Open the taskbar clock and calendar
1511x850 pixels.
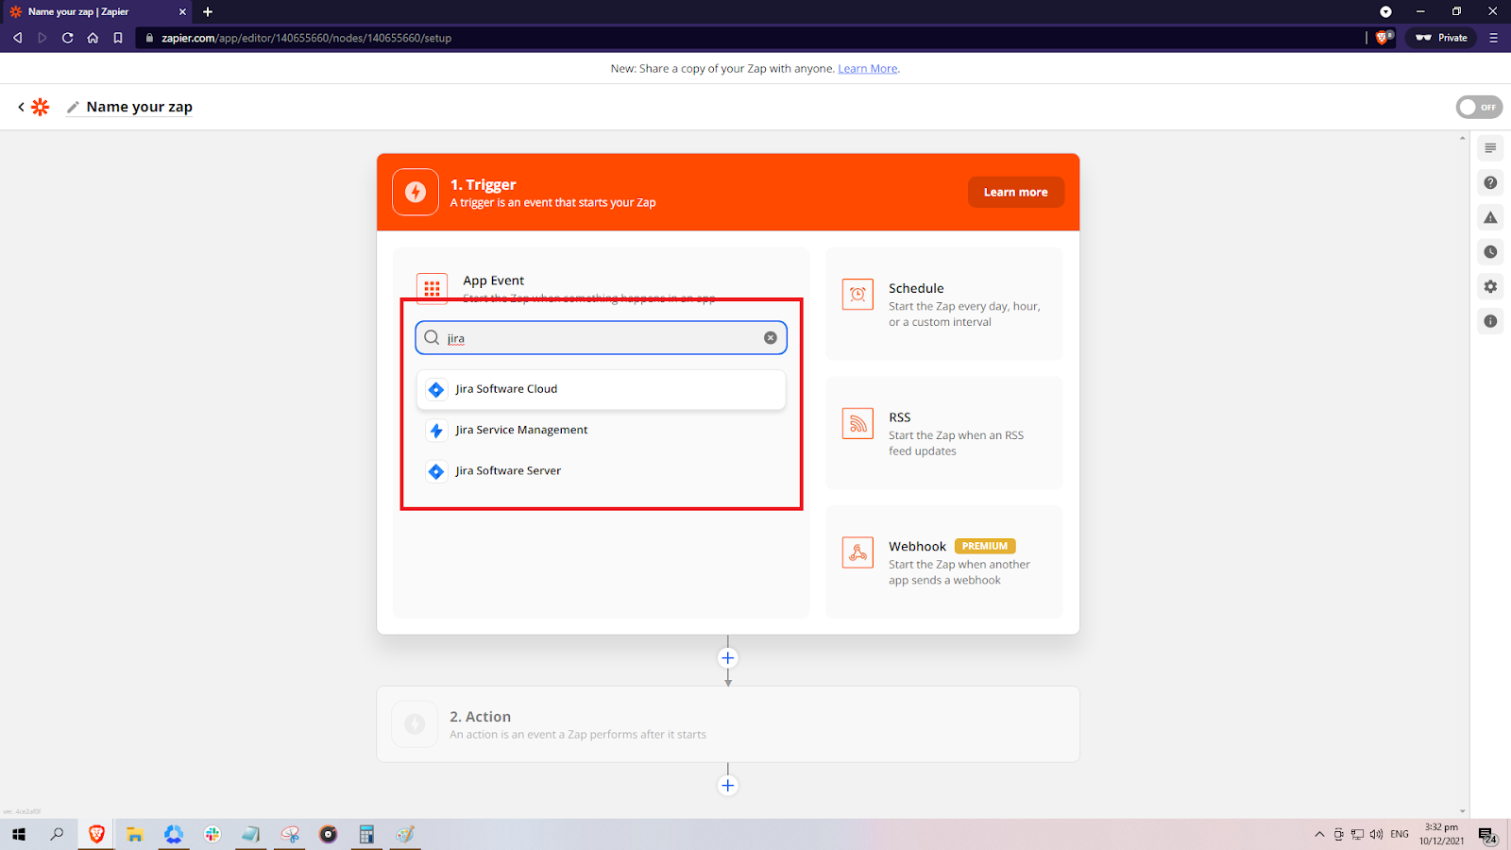[1441, 835]
